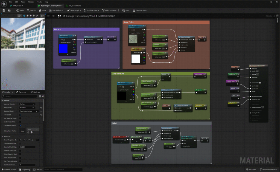
Task: Uncheck Cast Ray Traced Shadows
Action: [21, 125]
